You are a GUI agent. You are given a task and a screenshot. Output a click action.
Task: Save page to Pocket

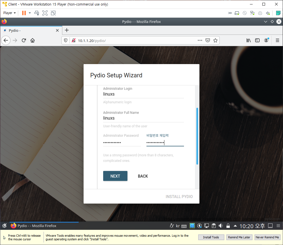[x=208, y=40]
